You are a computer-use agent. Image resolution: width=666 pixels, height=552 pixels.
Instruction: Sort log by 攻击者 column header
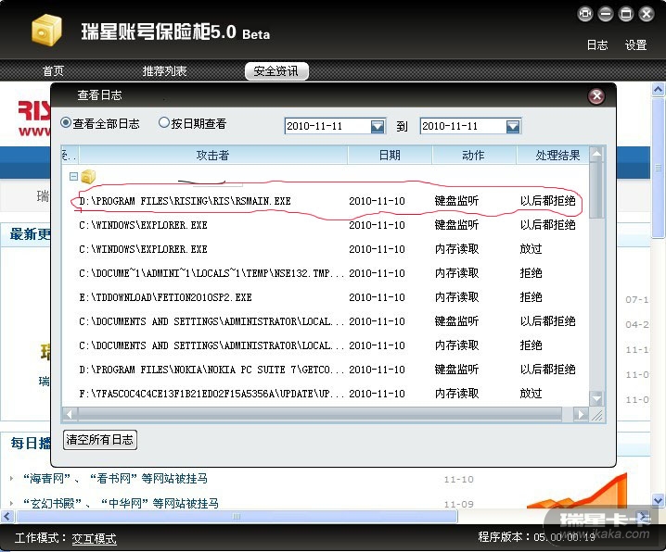tap(212, 156)
